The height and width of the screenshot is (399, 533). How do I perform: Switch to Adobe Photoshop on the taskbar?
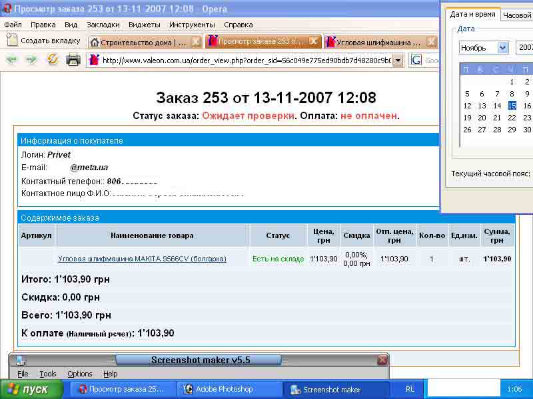point(230,389)
